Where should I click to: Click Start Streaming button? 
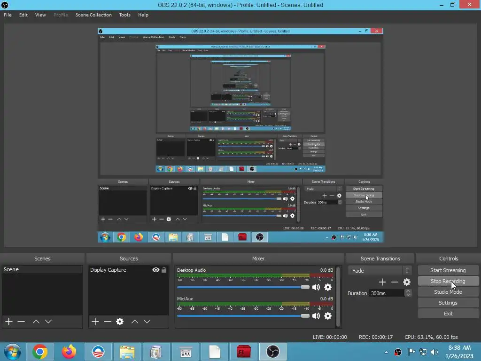click(448, 270)
